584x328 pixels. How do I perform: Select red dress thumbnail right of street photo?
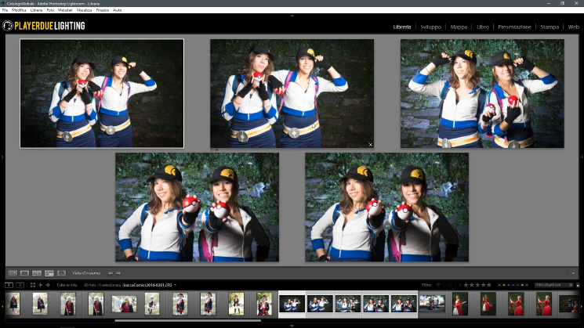pyautogui.click(x=459, y=304)
